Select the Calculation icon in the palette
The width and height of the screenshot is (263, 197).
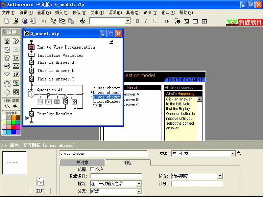[x=16, y=50]
